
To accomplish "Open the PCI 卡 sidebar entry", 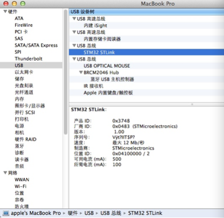I will [x=21, y=32].
